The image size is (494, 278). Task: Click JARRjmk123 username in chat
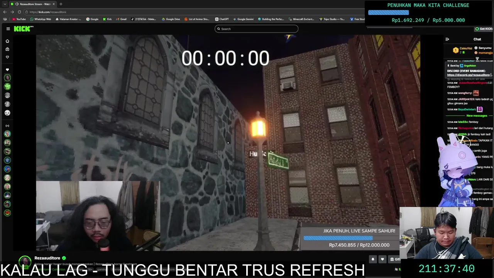click(466, 99)
